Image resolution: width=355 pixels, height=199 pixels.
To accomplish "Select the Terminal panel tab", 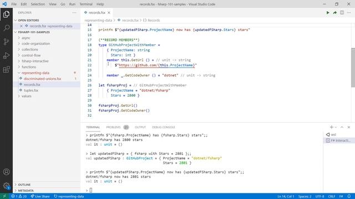I will pyautogui.click(x=93, y=127).
